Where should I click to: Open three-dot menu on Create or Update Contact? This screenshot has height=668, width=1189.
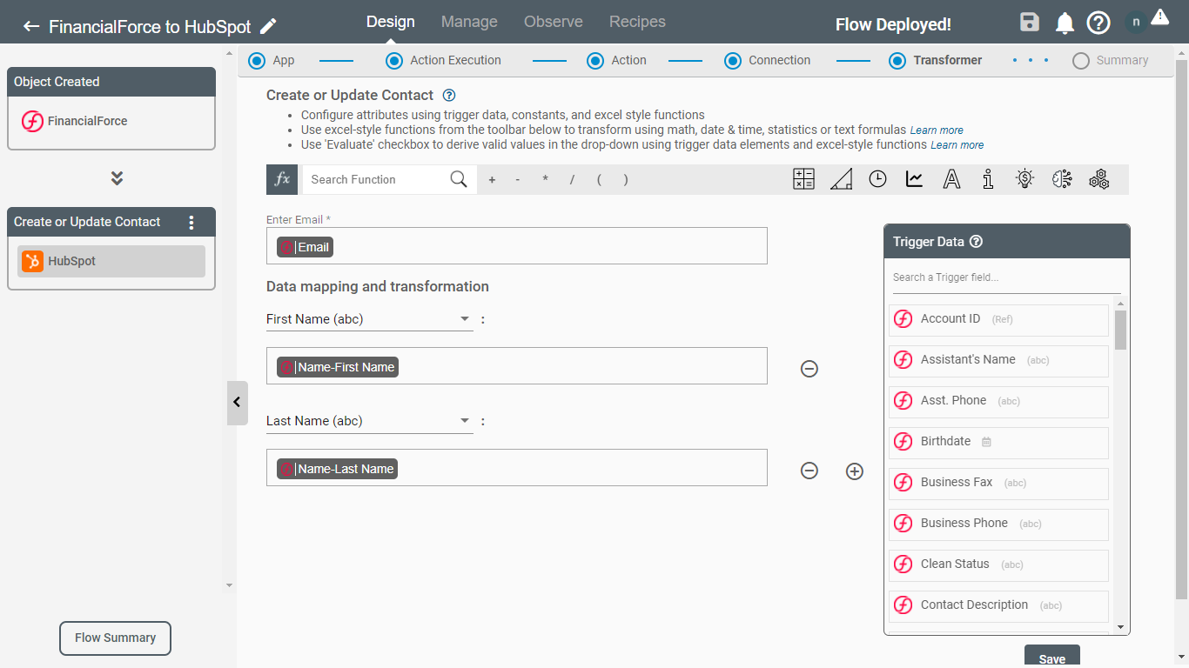point(192,223)
